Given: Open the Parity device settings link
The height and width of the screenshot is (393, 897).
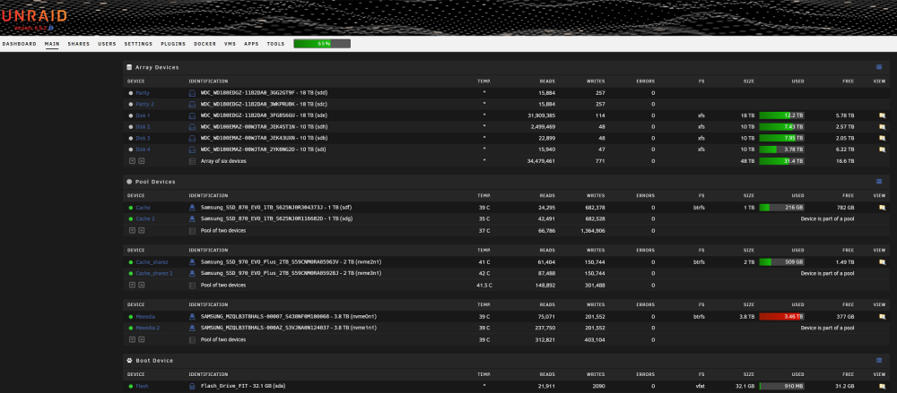Looking at the screenshot, I should point(143,92).
